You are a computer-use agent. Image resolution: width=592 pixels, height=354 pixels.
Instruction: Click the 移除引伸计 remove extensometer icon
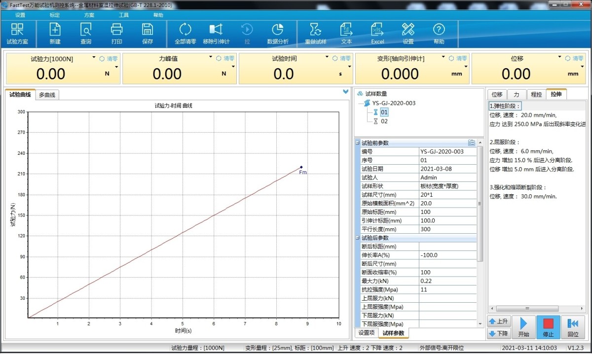[216, 34]
